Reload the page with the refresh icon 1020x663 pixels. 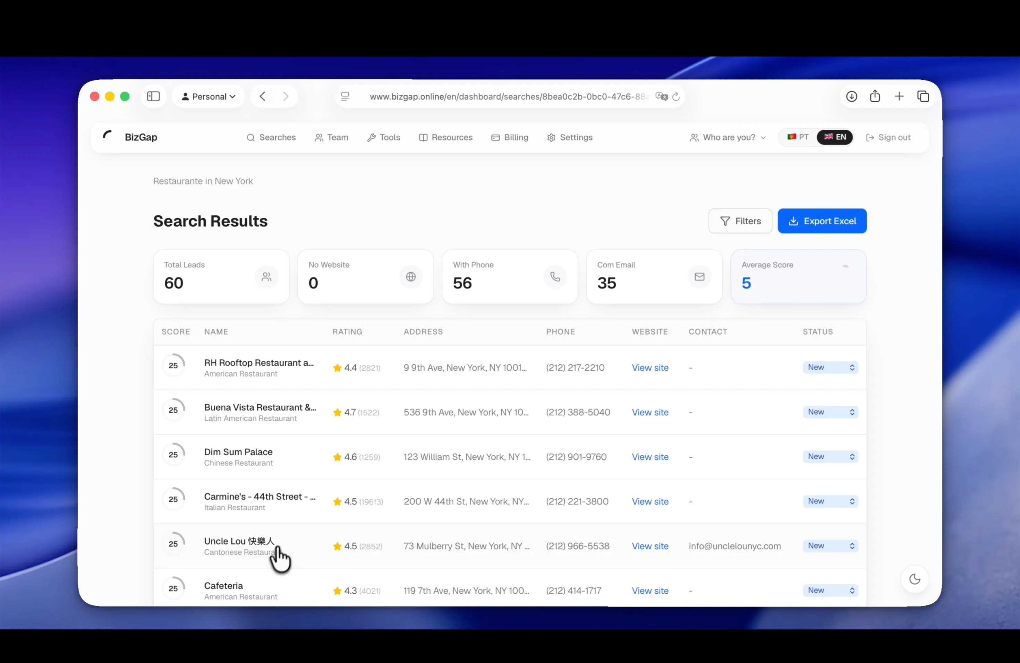[676, 96]
